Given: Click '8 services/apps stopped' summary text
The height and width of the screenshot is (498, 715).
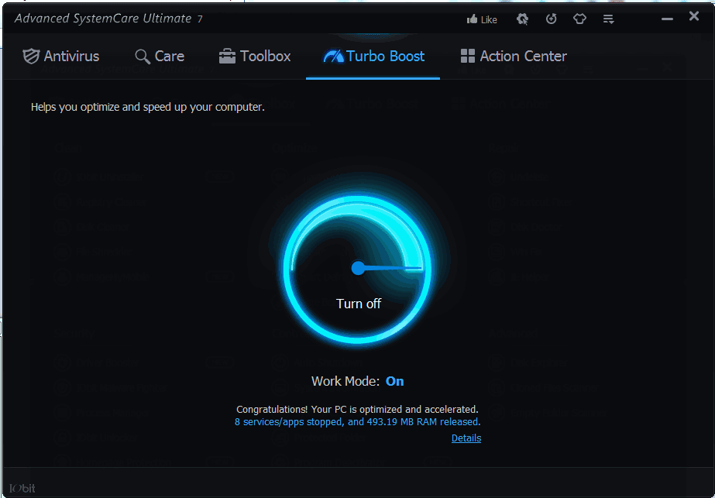Looking at the screenshot, I should click(x=358, y=422).
